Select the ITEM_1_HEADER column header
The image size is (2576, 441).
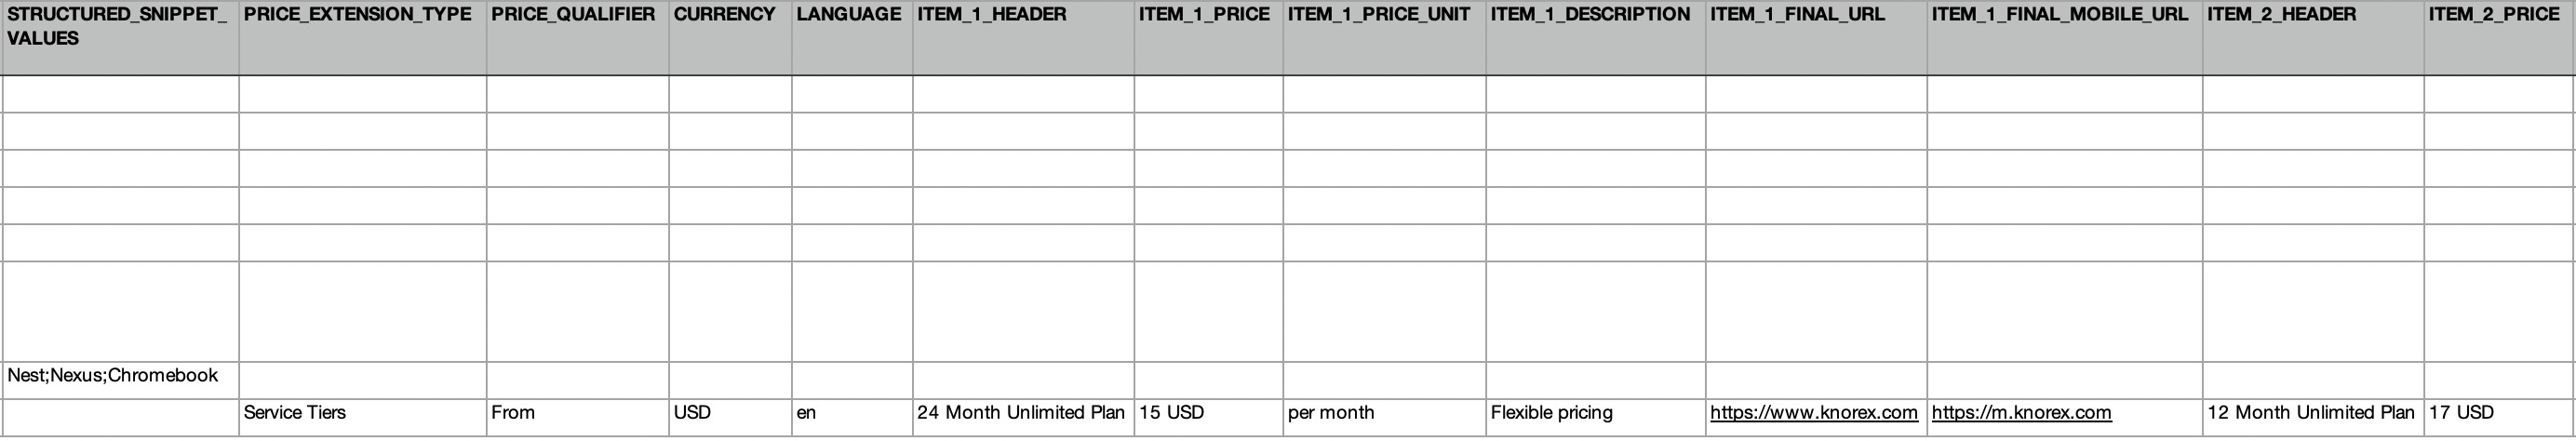click(977, 15)
